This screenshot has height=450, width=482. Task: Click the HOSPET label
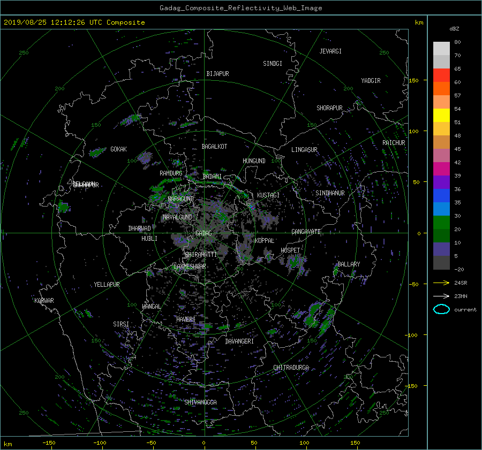coord(290,250)
